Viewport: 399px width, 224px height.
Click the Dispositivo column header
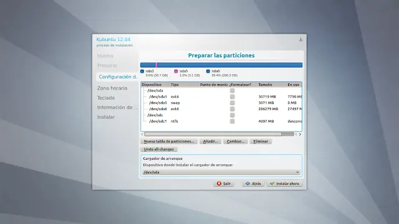156,85
